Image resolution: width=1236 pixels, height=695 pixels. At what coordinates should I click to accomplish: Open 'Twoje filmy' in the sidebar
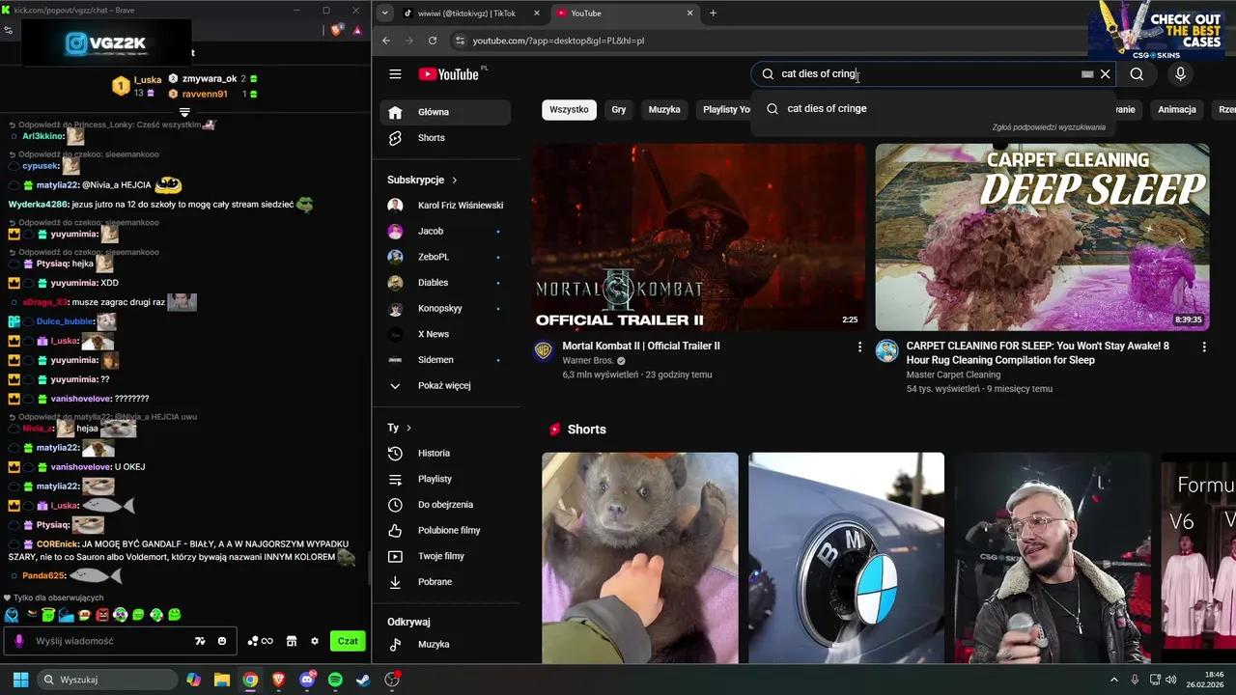[445, 556]
